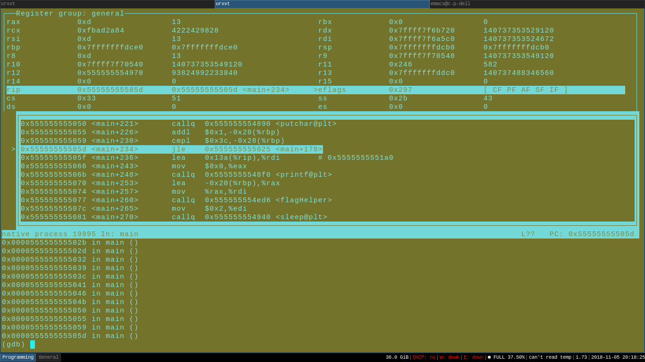Click the callq flagHelper instruction line

[177, 200]
